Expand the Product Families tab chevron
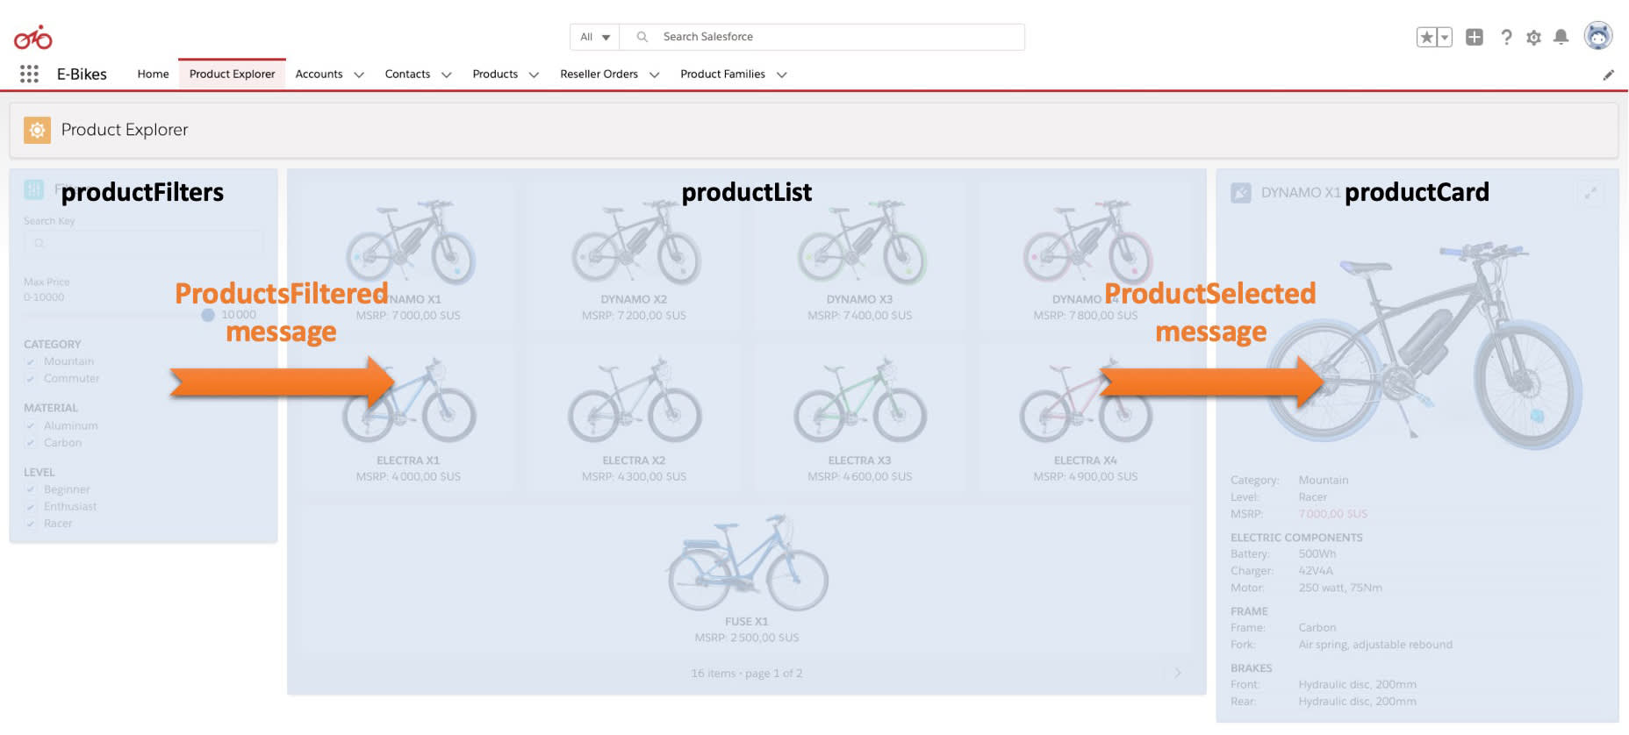This screenshot has width=1629, height=735. pyautogui.click(x=781, y=75)
